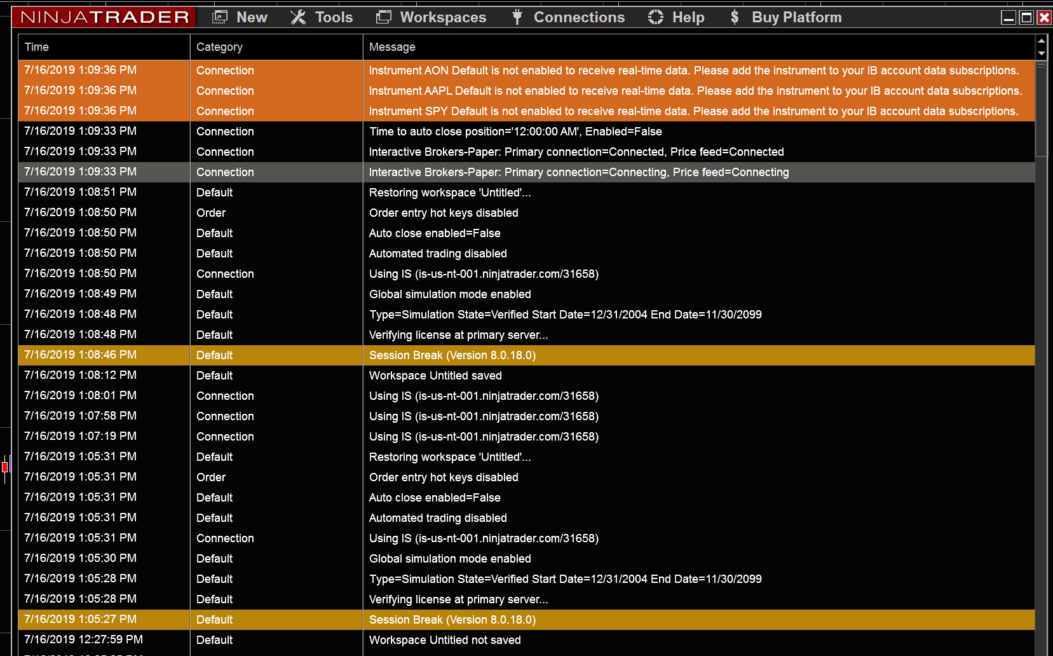Click the Connection category at 1:07:19 PM

(x=225, y=437)
